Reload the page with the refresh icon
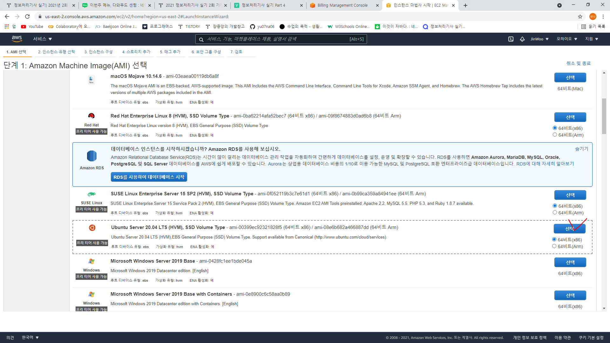Screen dimensions: 610x343 (x=27, y=17)
